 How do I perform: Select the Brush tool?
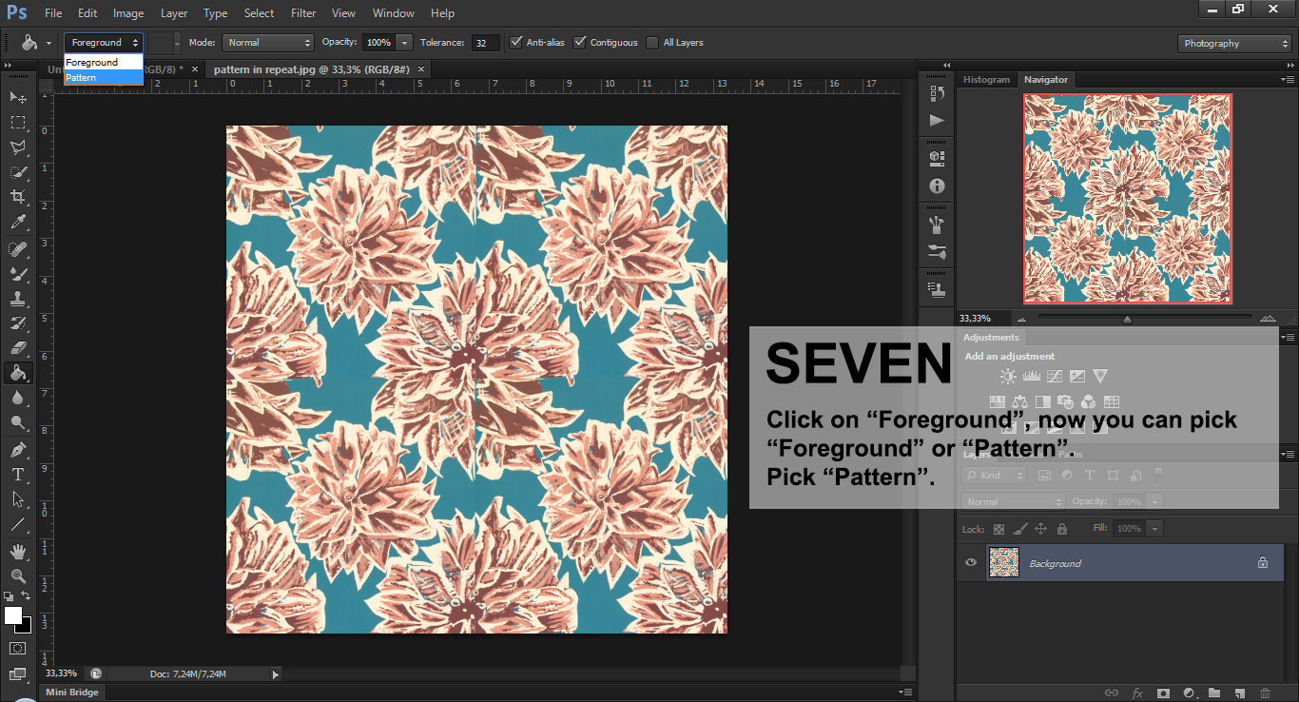click(x=18, y=273)
